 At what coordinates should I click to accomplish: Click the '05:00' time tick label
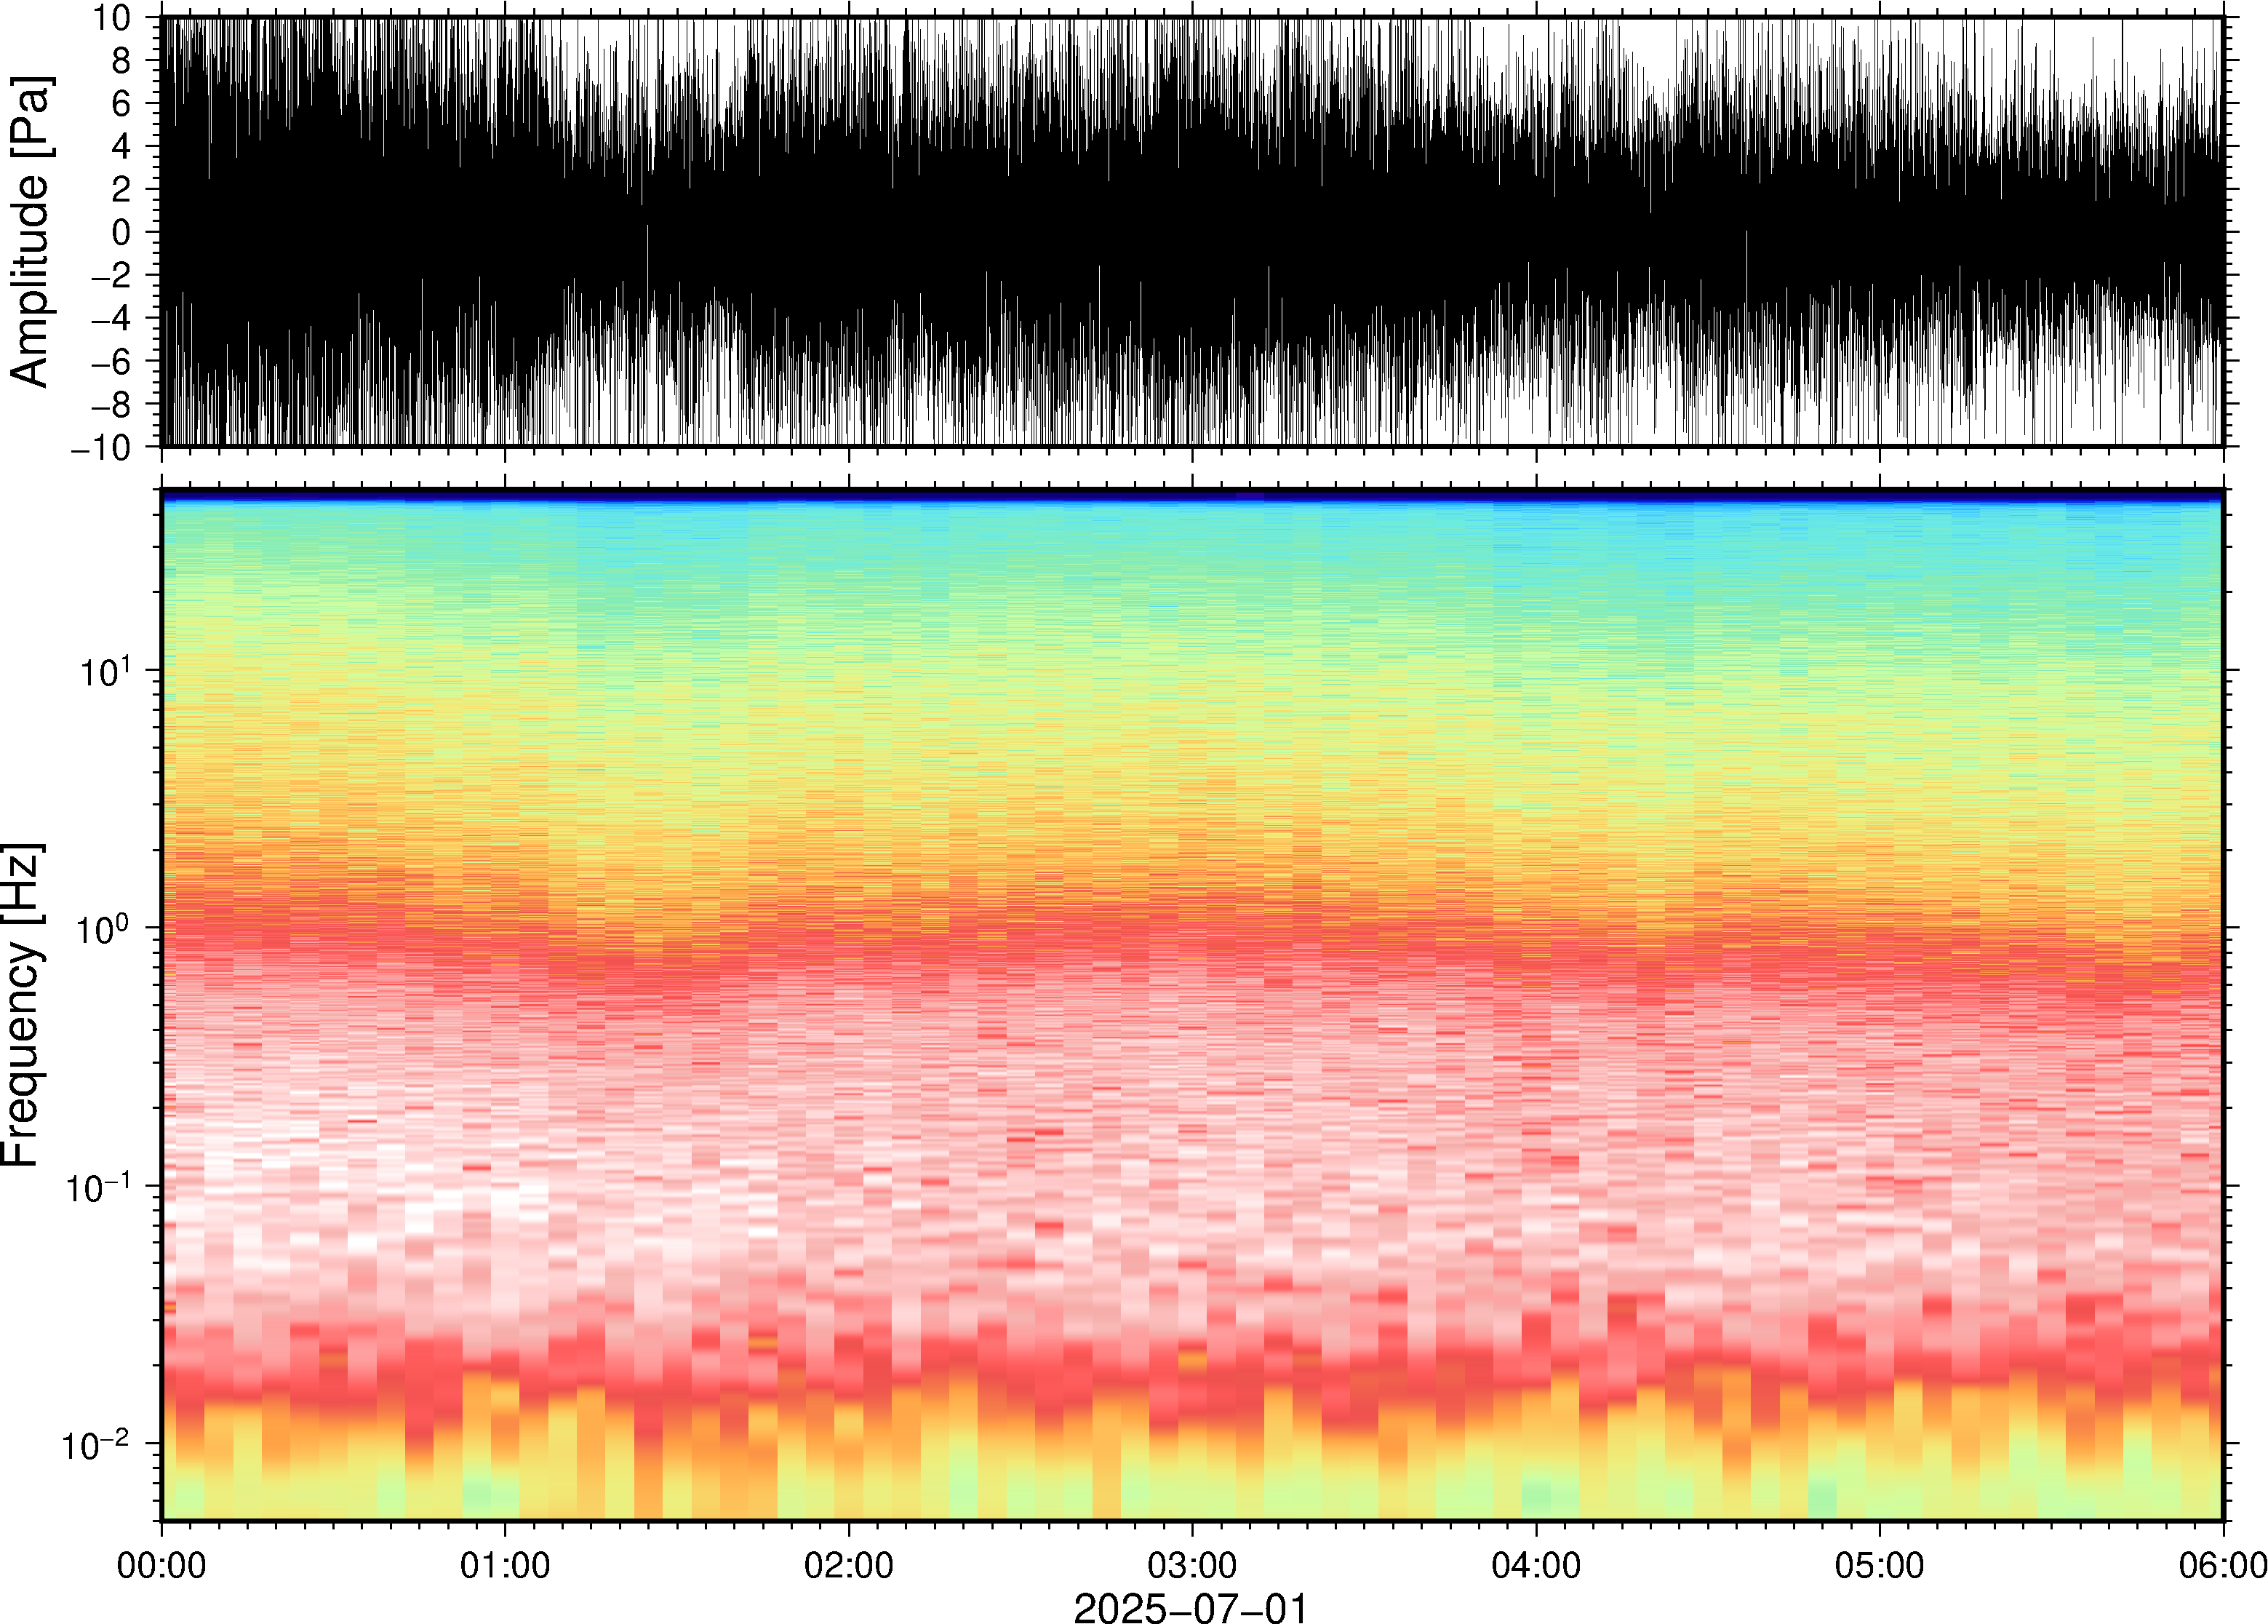click(1879, 1565)
